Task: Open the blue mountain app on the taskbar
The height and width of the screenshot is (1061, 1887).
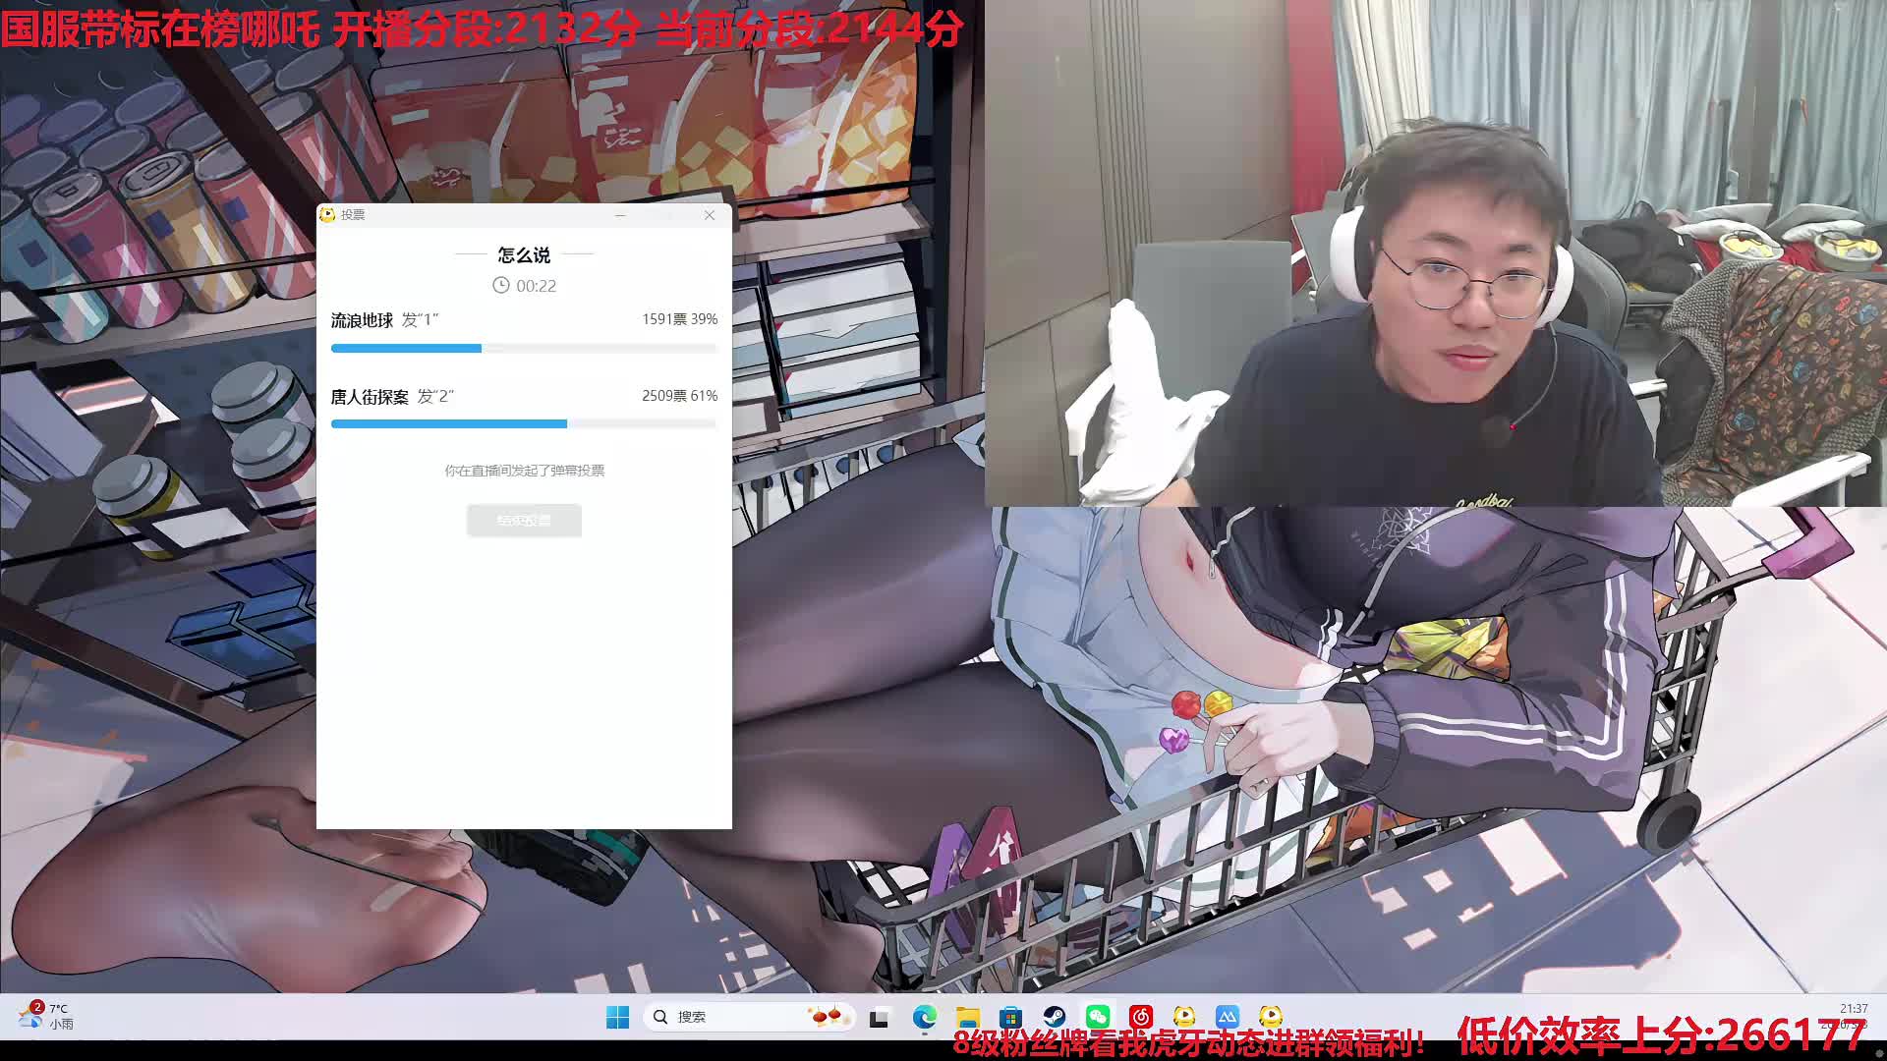Action: [1228, 1017]
